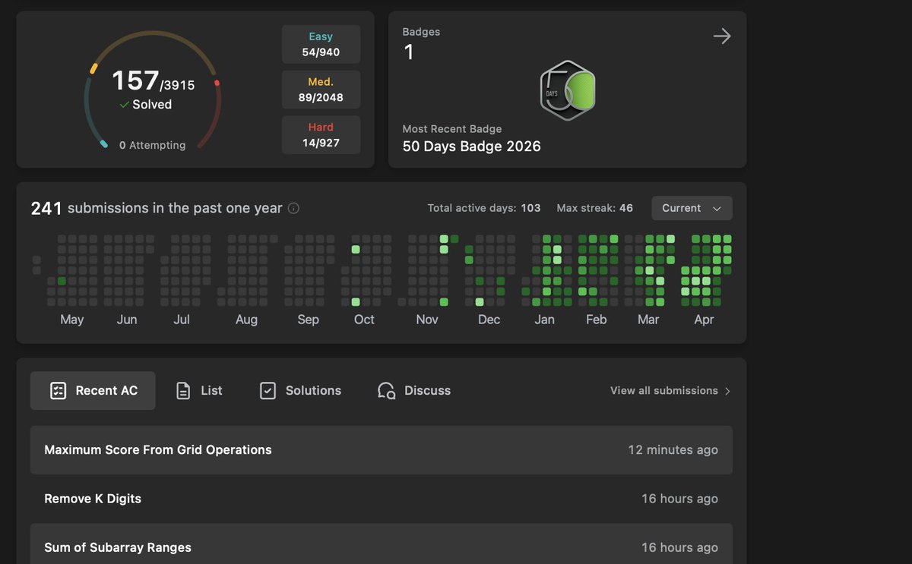Open the badges arrow icon
Viewport: 912px width, 564px height.
[722, 36]
